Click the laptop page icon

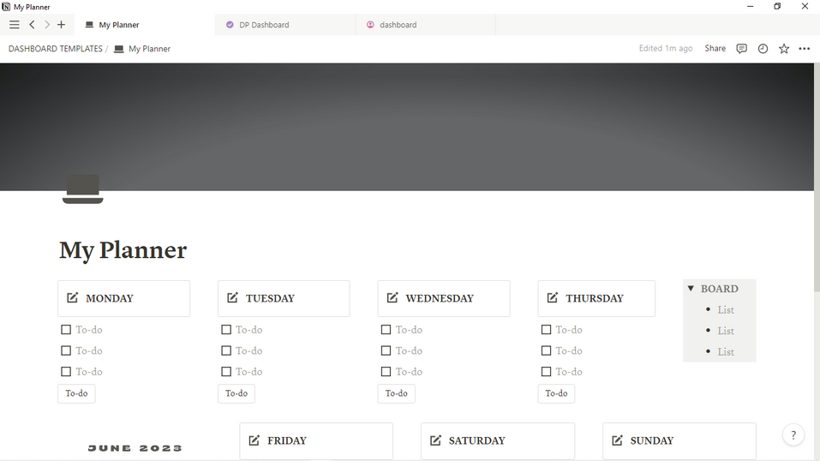pos(82,189)
